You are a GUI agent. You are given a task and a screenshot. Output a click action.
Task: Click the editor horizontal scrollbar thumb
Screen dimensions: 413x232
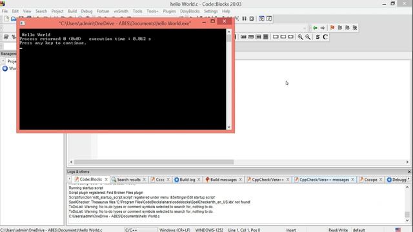click(x=154, y=162)
